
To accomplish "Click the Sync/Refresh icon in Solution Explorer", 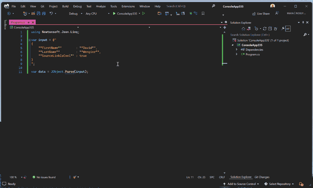I will (265, 29).
